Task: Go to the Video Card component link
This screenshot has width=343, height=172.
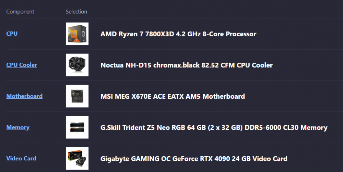Action: [21, 158]
